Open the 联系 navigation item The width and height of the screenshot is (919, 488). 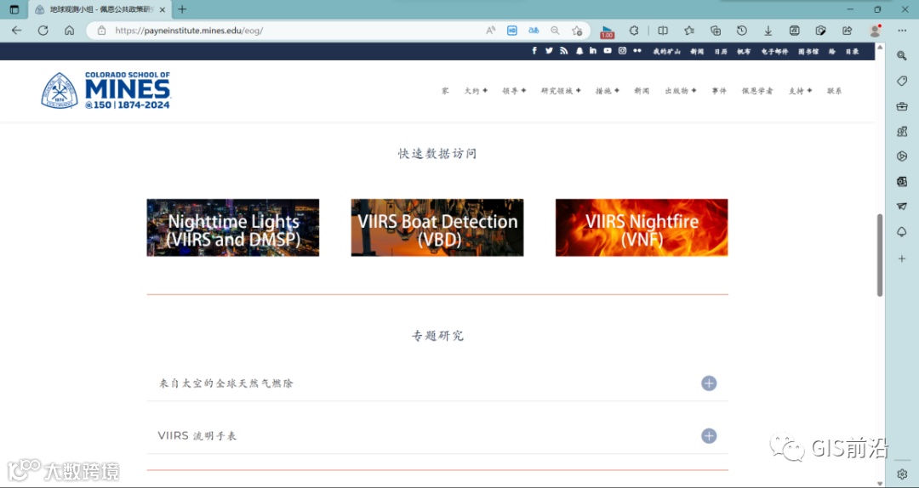(x=835, y=91)
